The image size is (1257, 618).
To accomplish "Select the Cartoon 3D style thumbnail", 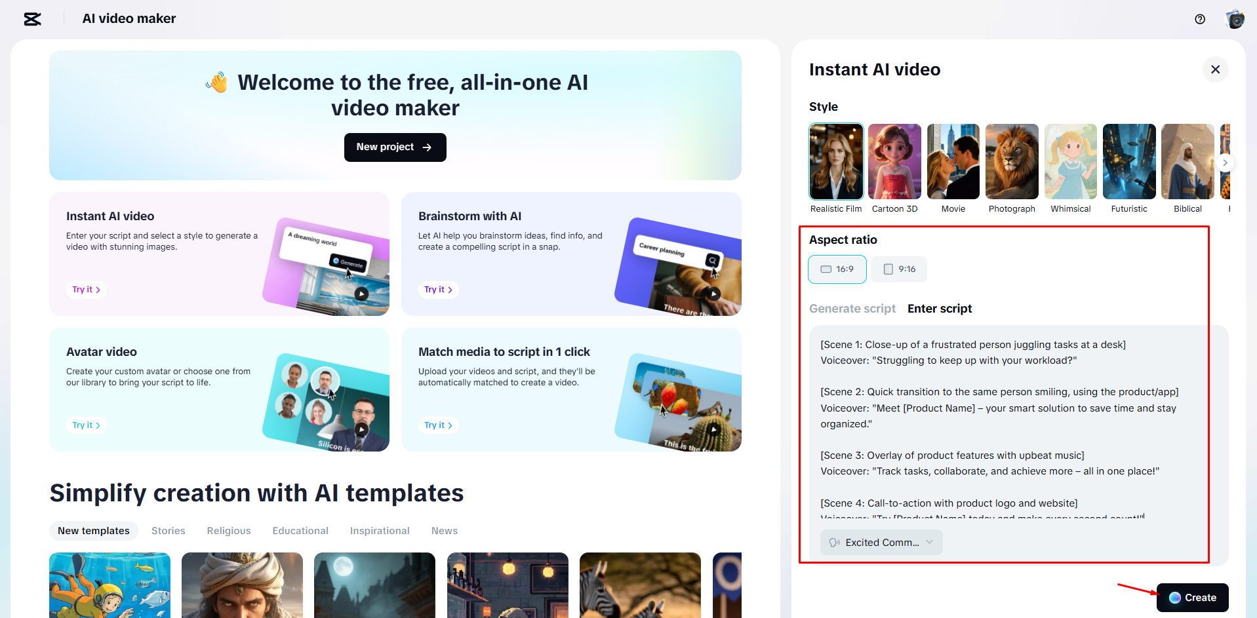I will point(894,161).
